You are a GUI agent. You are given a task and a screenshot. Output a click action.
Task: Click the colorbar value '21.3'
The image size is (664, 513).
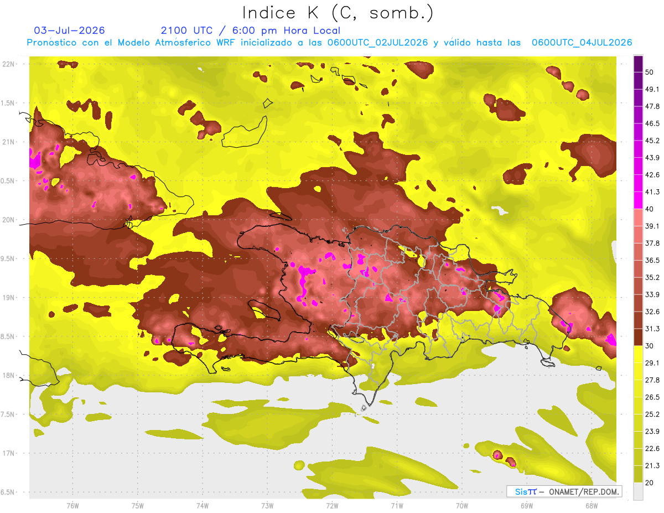click(x=652, y=465)
